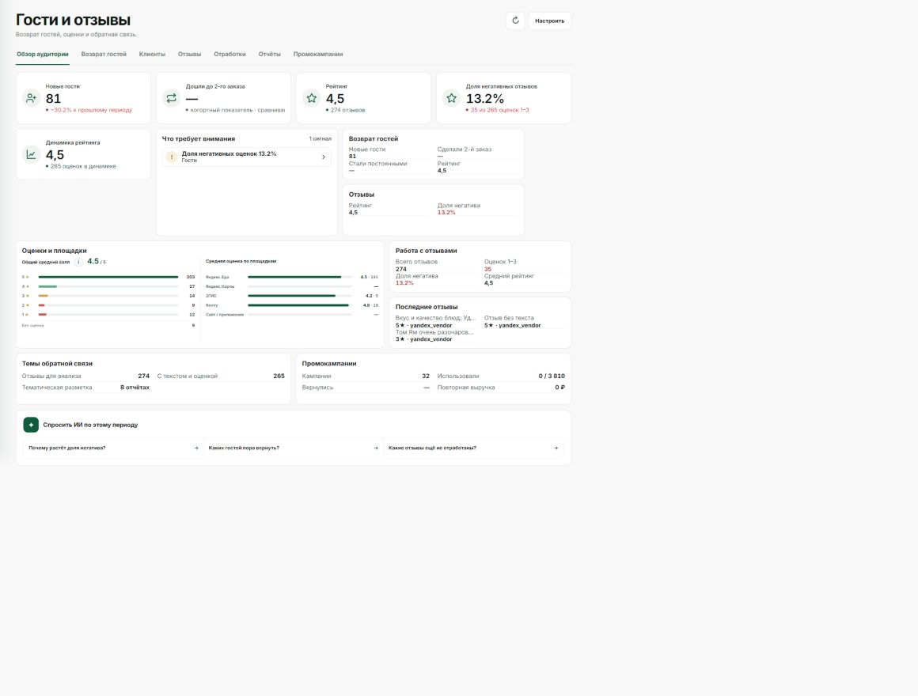
Task: Click the arrow icon after Почему растёт доля негатива?
Action: click(x=196, y=448)
